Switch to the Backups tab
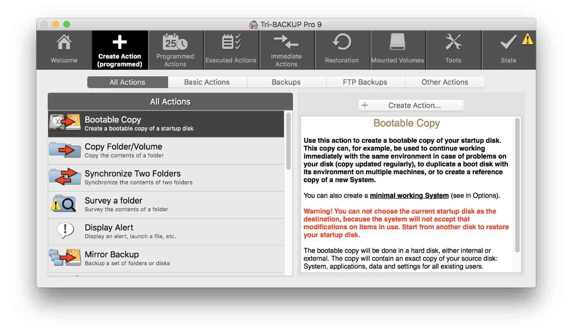Image resolution: width=571 pixels, height=332 pixels. click(x=286, y=82)
